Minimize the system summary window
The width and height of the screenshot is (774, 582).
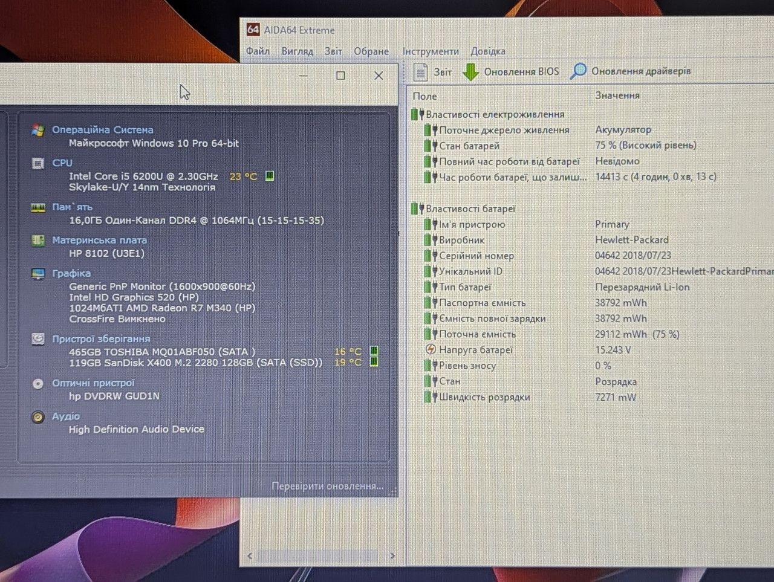pos(304,76)
